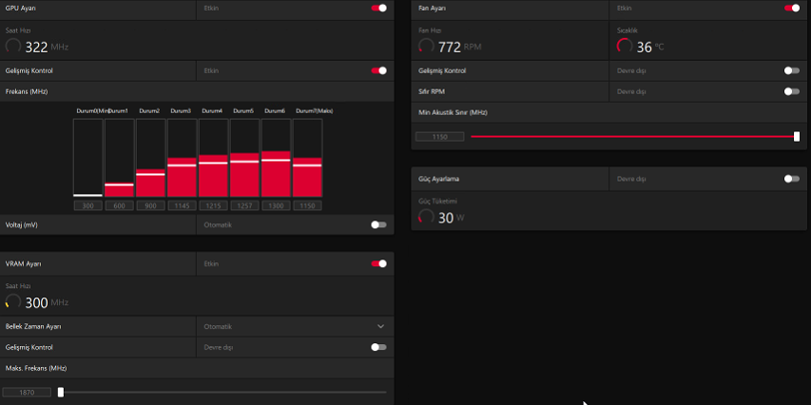Click the 1145 frequency input for Durum3
Viewport: 811px width, 405px height.
182,206
